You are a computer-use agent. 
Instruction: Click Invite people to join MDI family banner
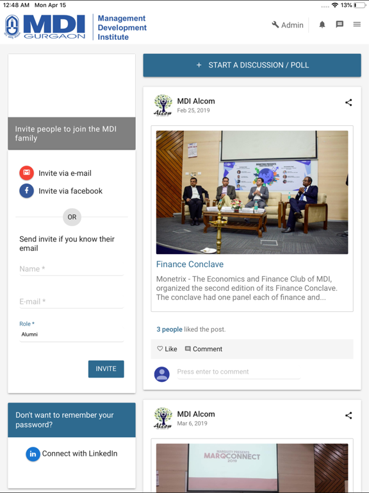tap(72, 134)
